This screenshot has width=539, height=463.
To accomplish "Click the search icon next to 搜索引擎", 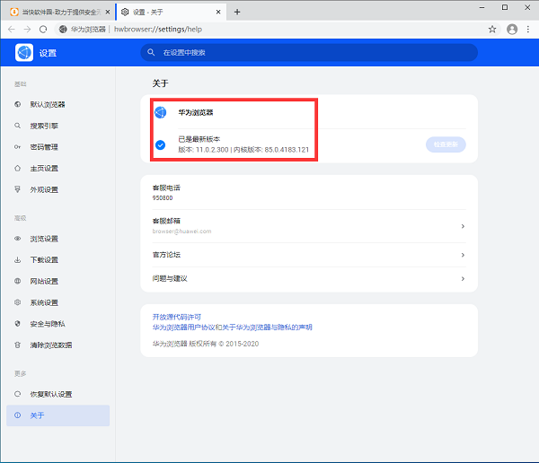I will pyautogui.click(x=18, y=126).
